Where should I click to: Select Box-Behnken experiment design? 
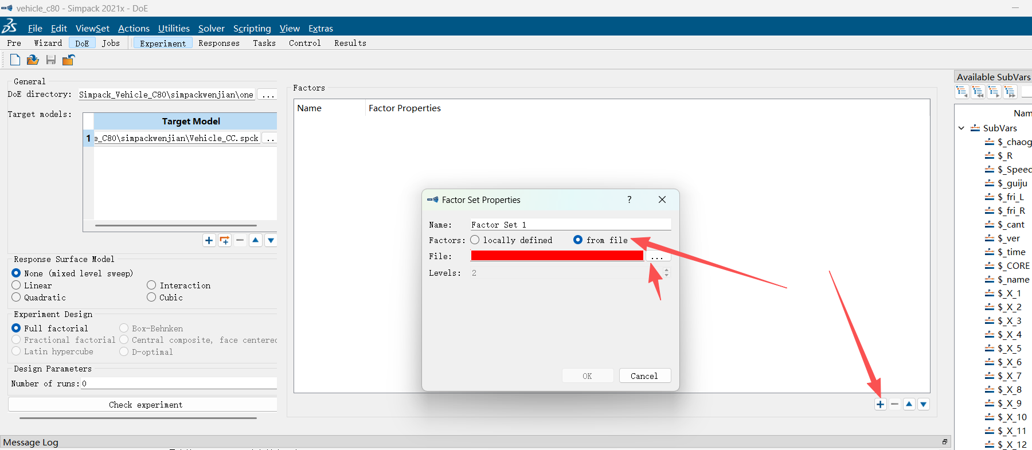pyautogui.click(x=124, y=328)
